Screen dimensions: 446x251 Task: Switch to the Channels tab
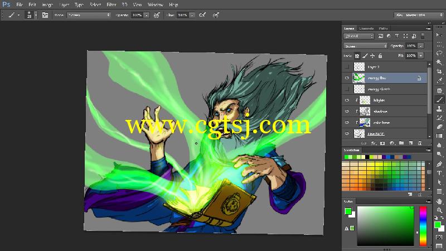(x=366, y=28)
